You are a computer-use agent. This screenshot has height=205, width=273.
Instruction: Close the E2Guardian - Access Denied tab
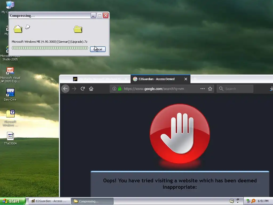186,79
